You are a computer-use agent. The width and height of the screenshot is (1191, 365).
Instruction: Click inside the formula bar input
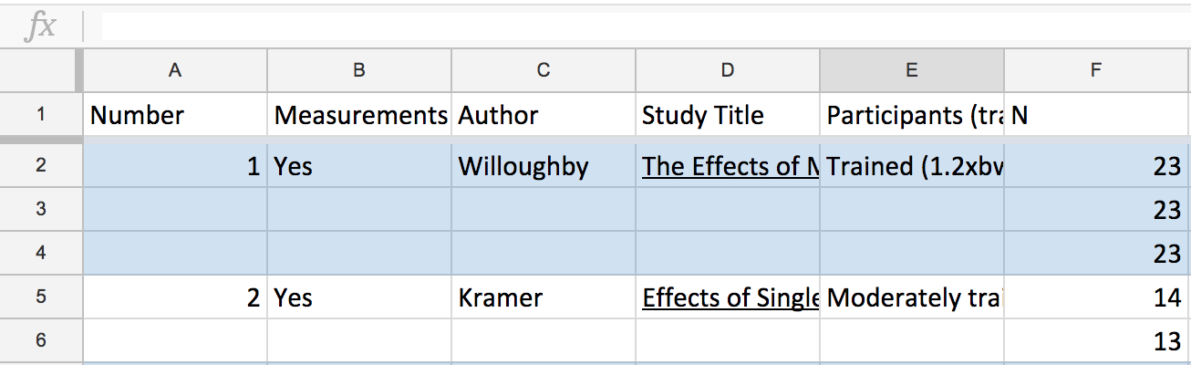point(645,26)
